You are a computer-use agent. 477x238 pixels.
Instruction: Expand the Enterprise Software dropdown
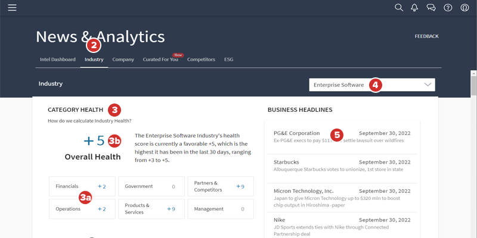(372, 84)
